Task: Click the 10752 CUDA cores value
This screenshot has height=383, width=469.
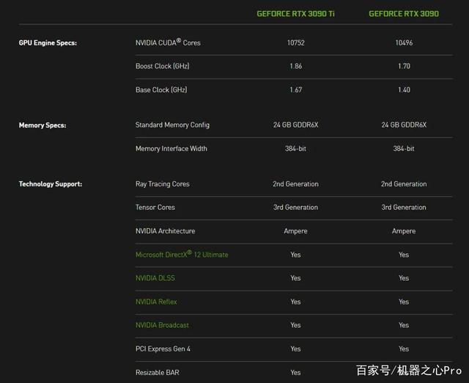Action: 296,43
